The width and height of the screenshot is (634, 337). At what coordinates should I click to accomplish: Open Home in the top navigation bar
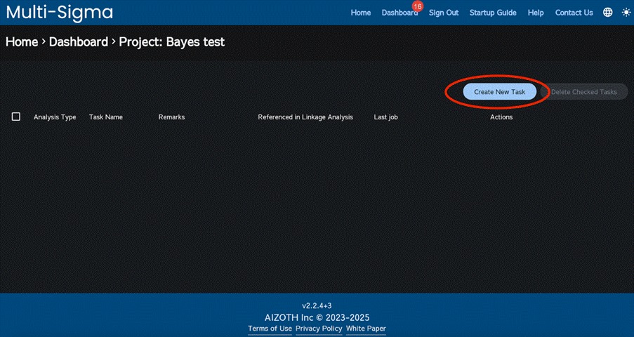tap(361, 13)
